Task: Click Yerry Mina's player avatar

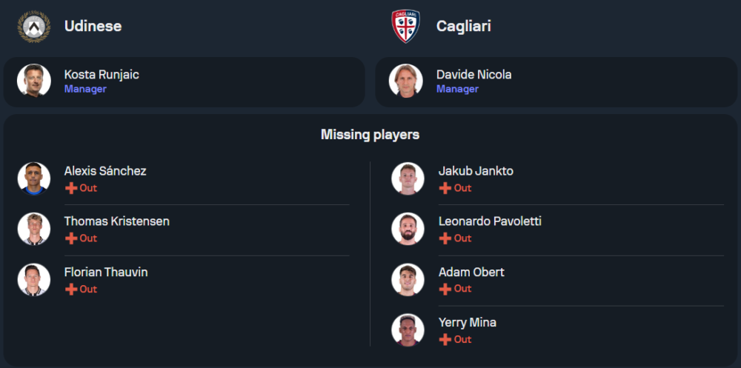Action: pyautogui.click(x=408, y=330)
